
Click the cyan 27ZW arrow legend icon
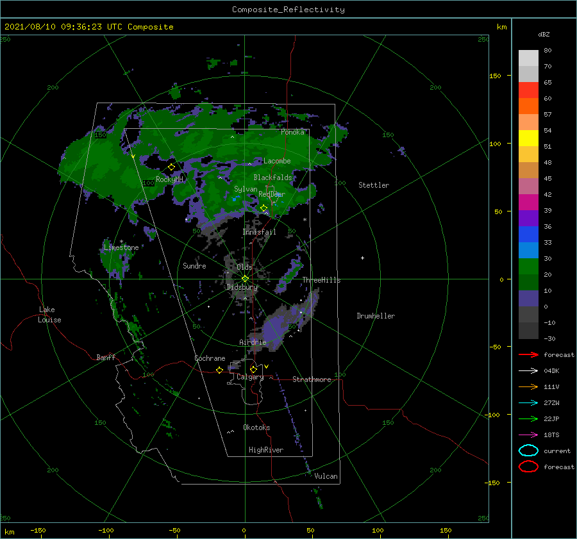pos(528,403)
